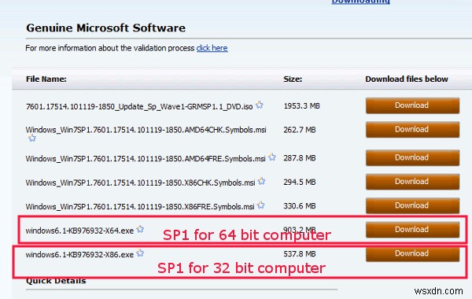472x299 pixels.
Task: Click the 1953.3 MB size value
Action: 301,106
